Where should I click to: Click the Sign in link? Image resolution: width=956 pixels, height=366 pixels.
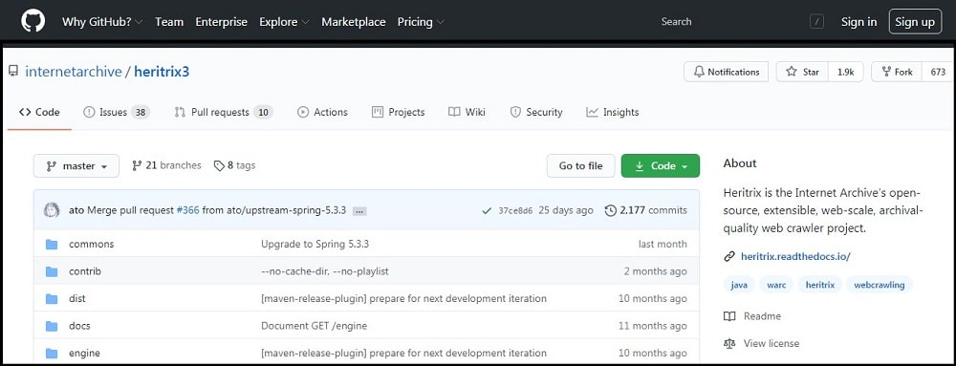(859, 22)
